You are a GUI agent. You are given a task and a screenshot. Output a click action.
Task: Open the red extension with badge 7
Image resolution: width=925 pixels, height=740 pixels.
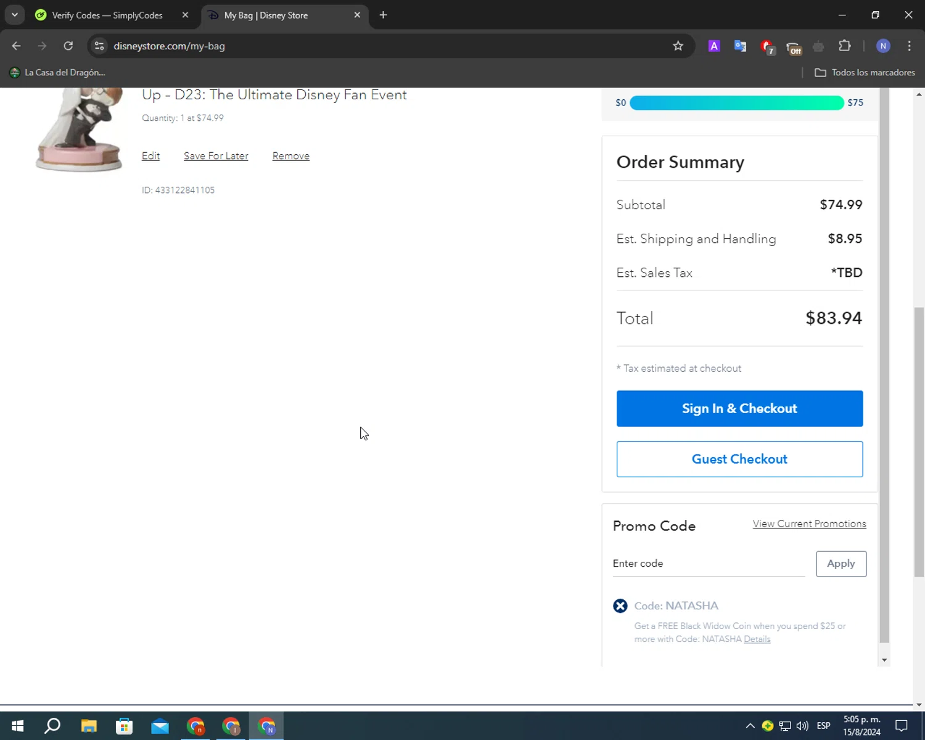tap(767, 47)
